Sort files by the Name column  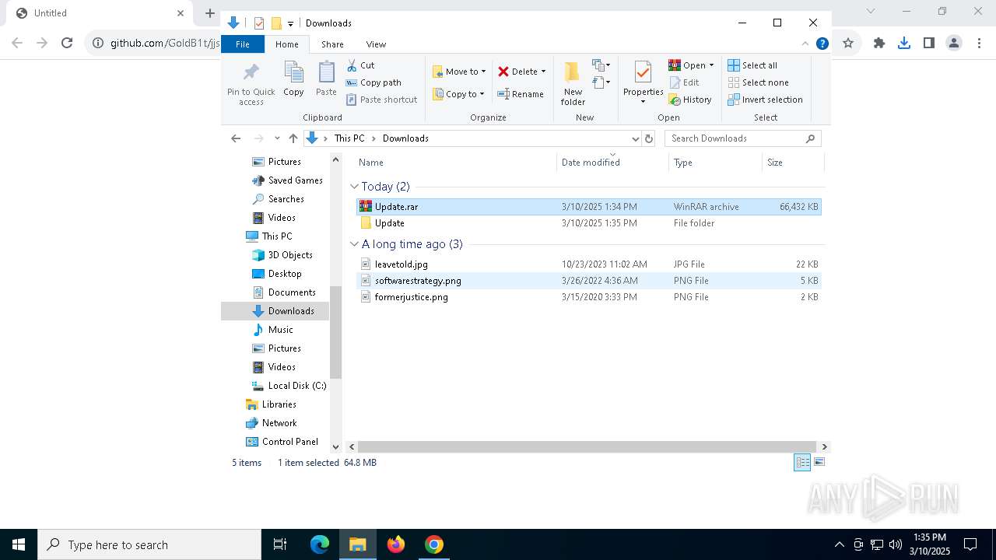click(x=455, y=163)
